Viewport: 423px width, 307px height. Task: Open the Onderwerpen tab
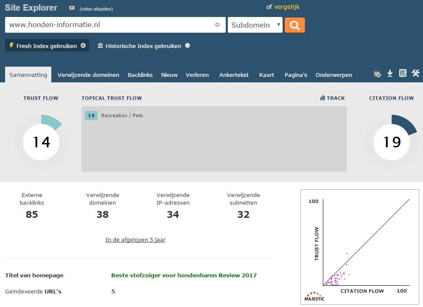pyautogui.click(x=334, y=75)
